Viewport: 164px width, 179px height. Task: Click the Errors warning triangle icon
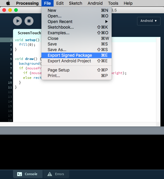click(50, 174)
